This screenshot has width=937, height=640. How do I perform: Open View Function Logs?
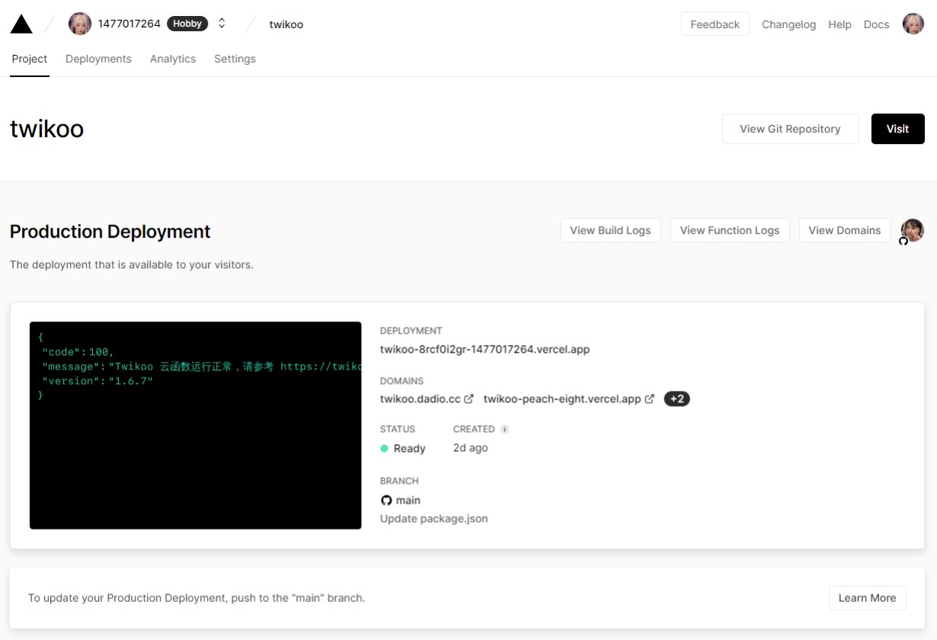(x=729, y=230)
